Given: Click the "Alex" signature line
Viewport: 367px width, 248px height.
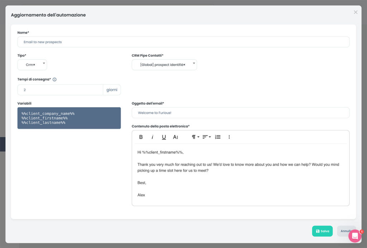Looking at the screenshot, I should pos(141,195).
